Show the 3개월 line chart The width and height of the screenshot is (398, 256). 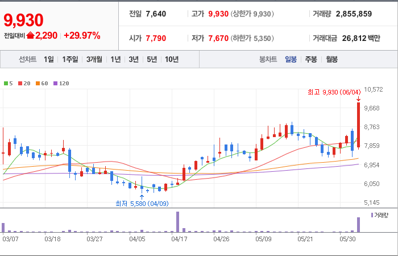[x=94, y=59]
